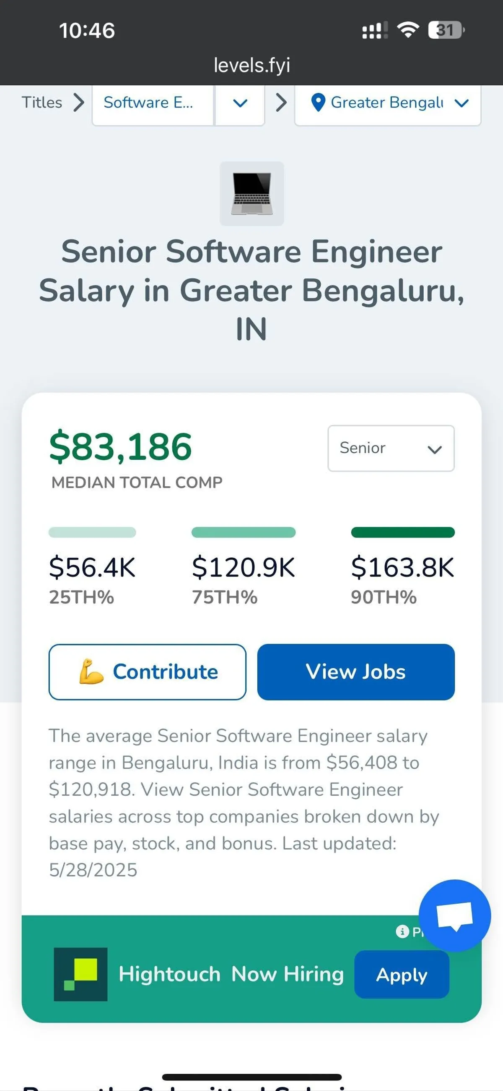Tap the levels.fyi address bar
503x1091 pixels.
point(251,65)
